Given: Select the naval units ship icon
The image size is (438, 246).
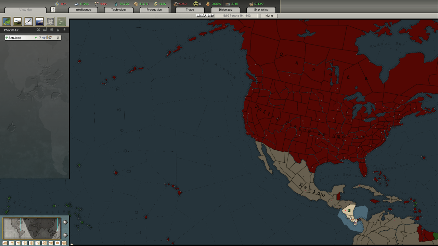Looking at the screenshot, I should click(x=39, y=22).
